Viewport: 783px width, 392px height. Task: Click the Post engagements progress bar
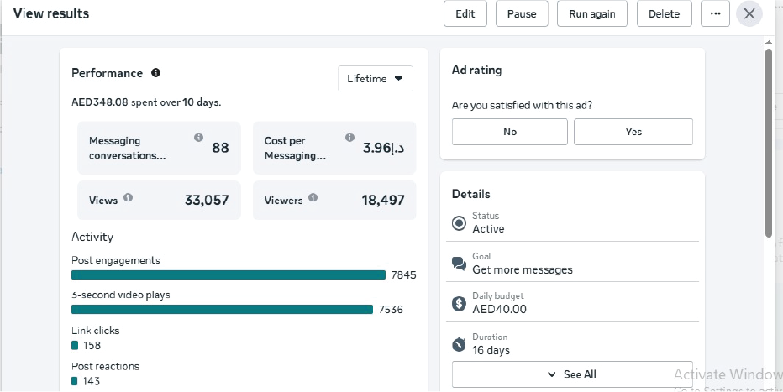coord(228,275)
